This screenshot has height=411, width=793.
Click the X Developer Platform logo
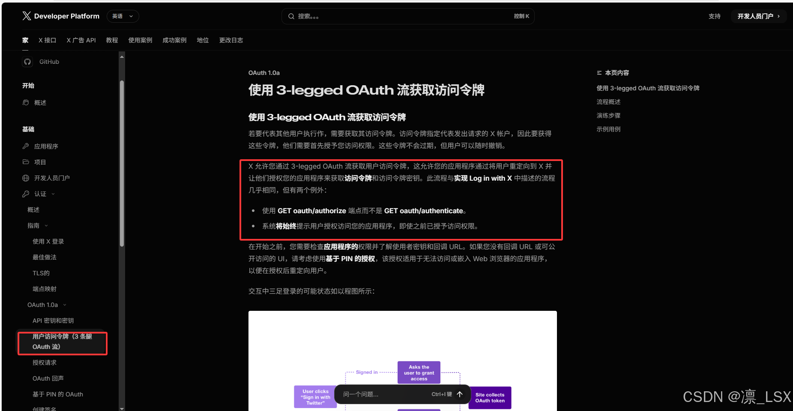coord(61,16)
